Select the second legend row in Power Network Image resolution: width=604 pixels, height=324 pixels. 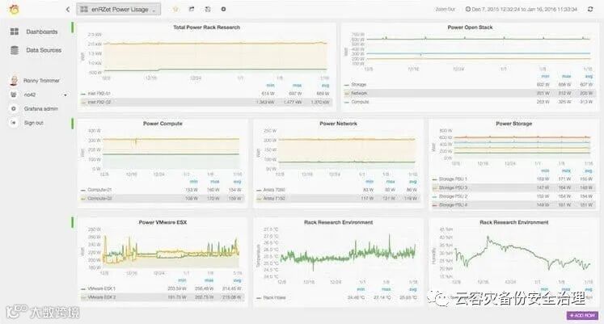[x=337, y=199]
